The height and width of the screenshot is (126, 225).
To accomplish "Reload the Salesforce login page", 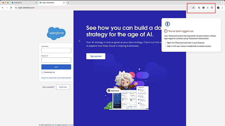I will [x=11, y=8].
